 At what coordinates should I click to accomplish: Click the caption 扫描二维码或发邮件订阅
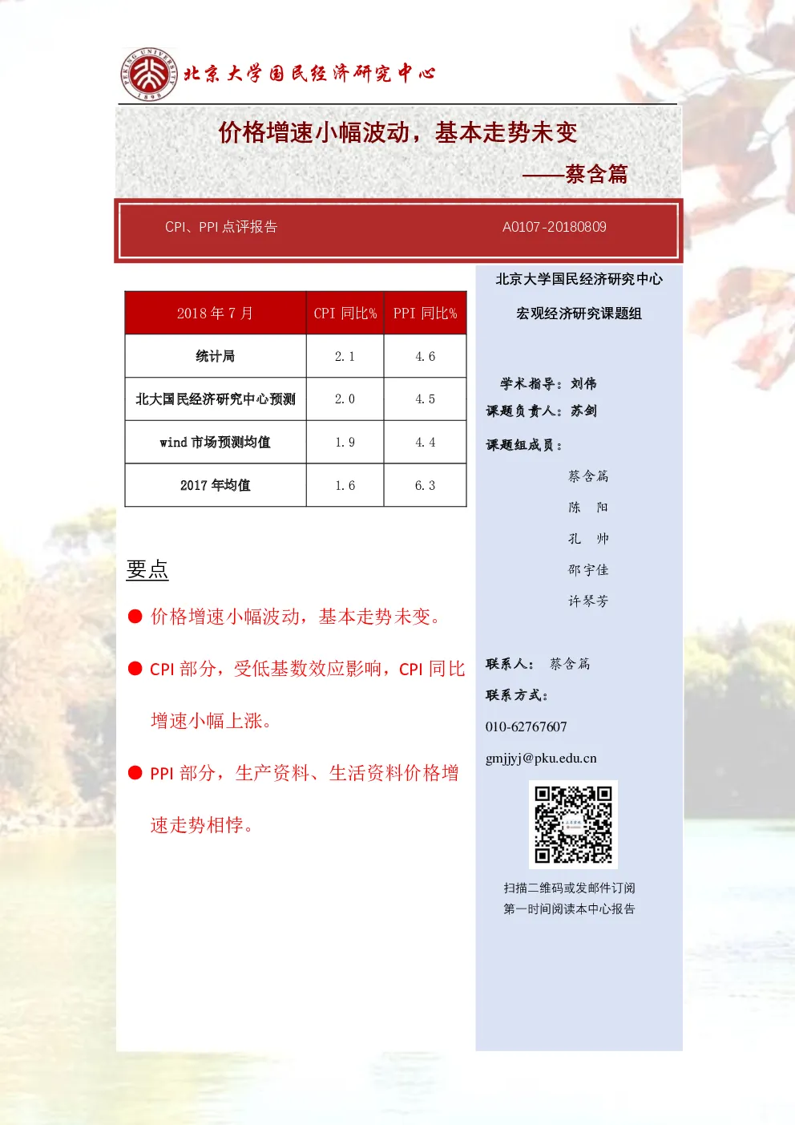click(x=569, y=888)
